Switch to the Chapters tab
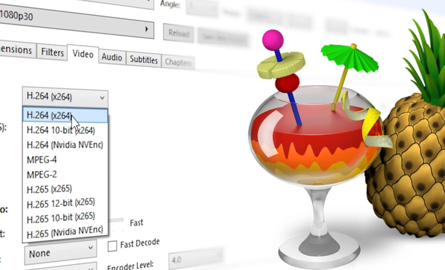The height and width of the screenshot is (270, 445). 178,62
